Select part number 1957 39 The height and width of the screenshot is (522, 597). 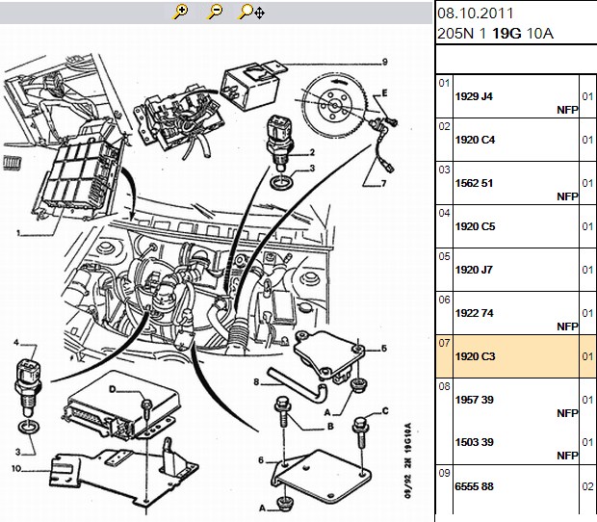click(x=474, y=400)
